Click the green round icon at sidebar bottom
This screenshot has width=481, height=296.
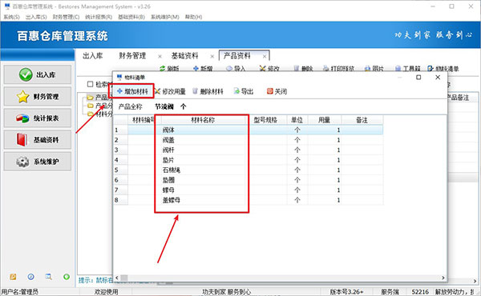[x=67, y=277]
